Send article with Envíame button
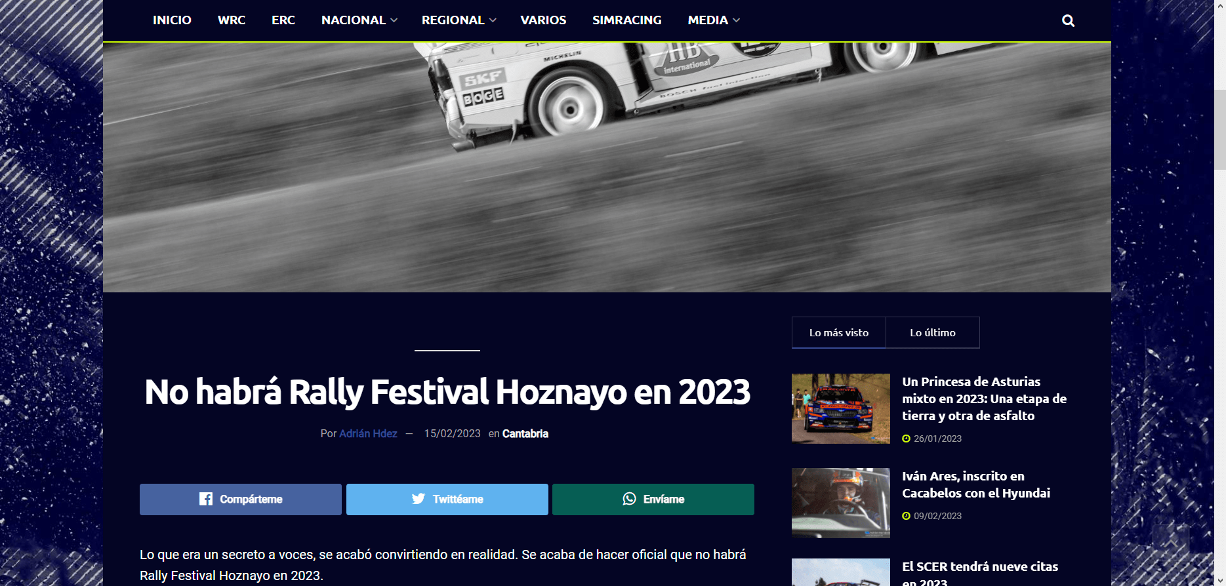This screenshot has height=586, width=1226. 653,499
